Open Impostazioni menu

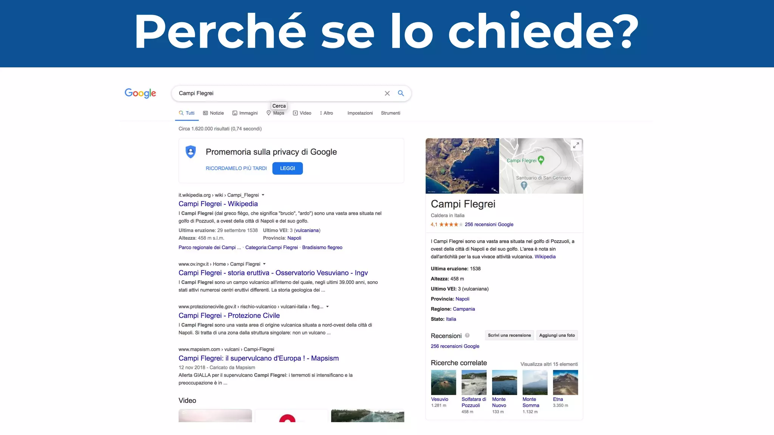(x=360, y=113)
